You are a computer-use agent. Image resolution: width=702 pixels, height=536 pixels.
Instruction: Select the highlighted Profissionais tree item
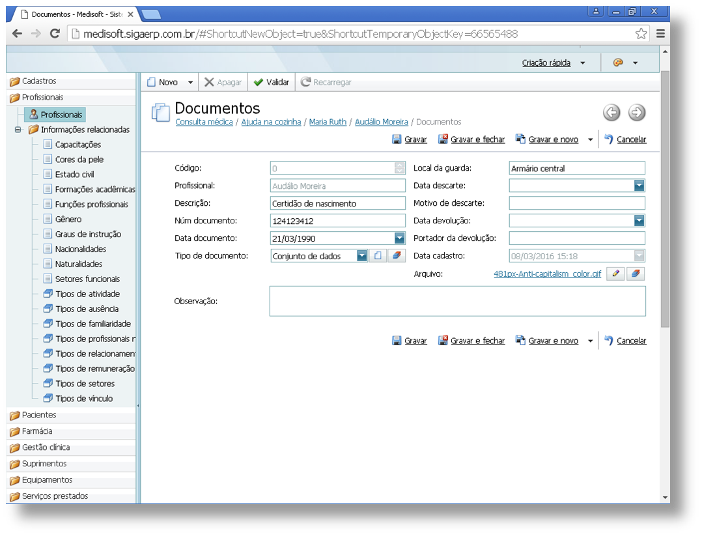55,115
